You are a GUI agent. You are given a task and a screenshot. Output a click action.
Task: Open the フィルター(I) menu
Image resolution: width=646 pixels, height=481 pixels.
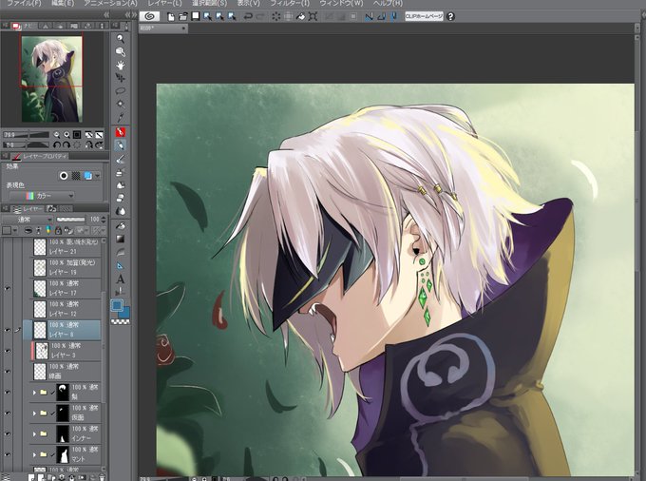tap(290, 3)
